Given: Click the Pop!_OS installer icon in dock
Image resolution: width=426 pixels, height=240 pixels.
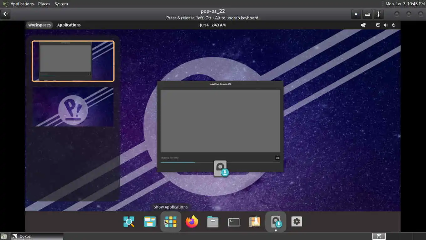Looking at the screenshot, I should (276, 222).
